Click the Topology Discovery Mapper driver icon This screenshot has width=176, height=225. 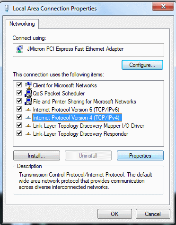(x=28, y=126)
